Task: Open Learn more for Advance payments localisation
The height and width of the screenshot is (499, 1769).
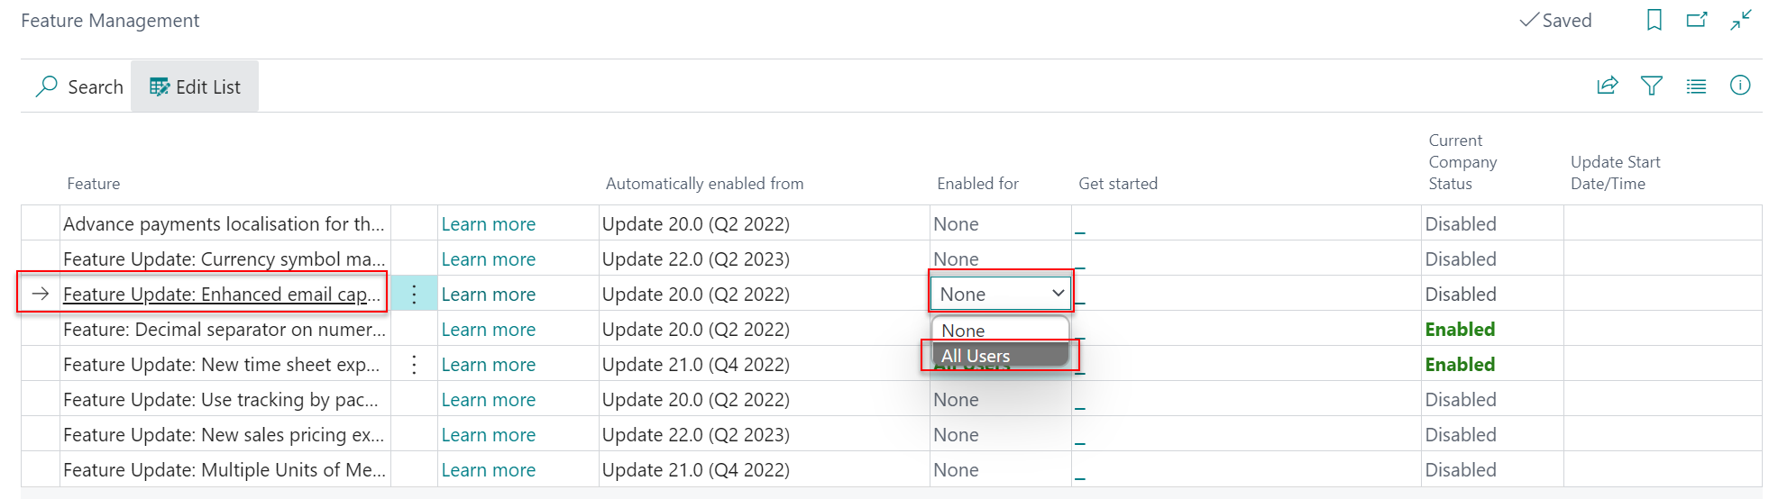Action: coord(488,224)
